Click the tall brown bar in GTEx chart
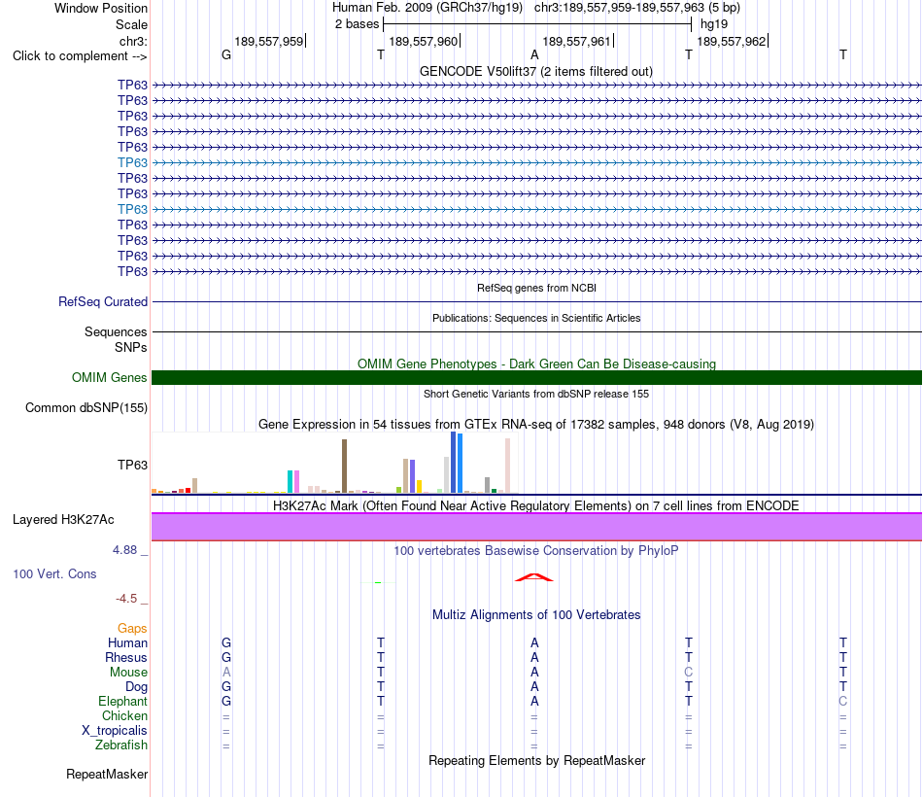The image size is (923, 797). click(344, 466)
